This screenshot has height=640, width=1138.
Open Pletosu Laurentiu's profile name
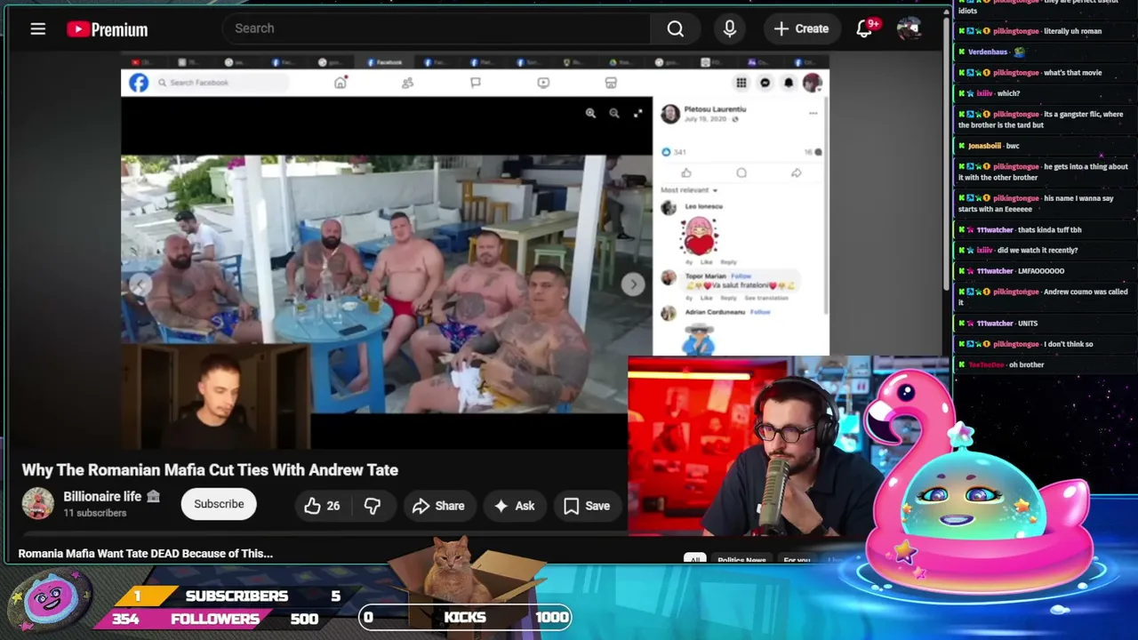[715, 109]
